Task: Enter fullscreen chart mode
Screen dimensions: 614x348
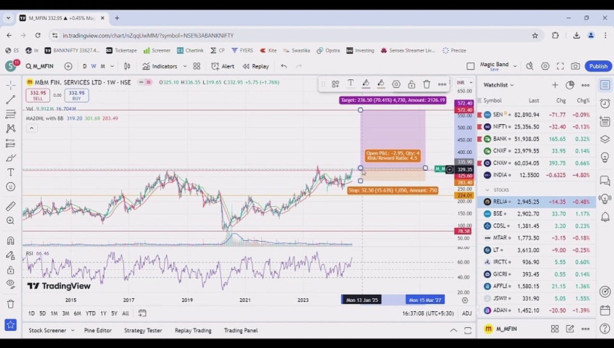Action: [560, 66]
